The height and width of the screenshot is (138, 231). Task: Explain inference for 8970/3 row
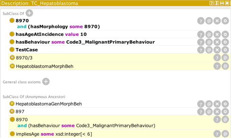pyautogui.click(x=217, y=58)
